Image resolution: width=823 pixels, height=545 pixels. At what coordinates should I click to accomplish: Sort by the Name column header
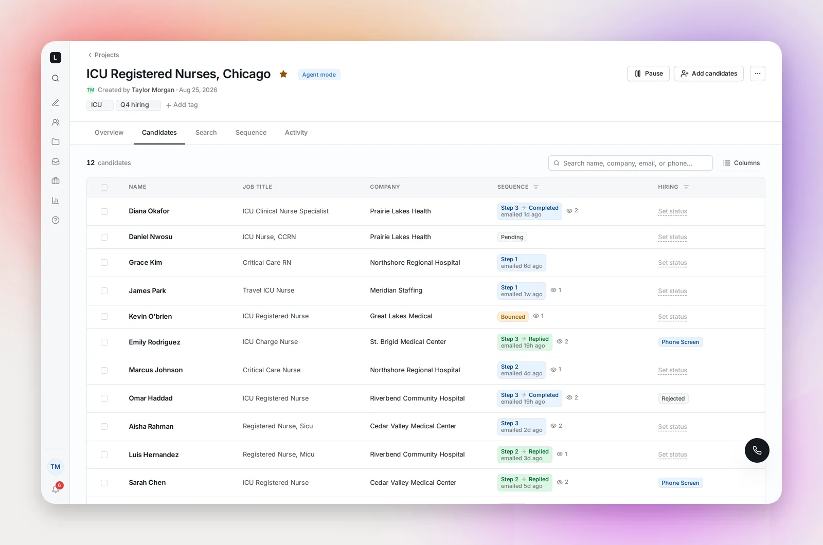[x=137, y=187]
